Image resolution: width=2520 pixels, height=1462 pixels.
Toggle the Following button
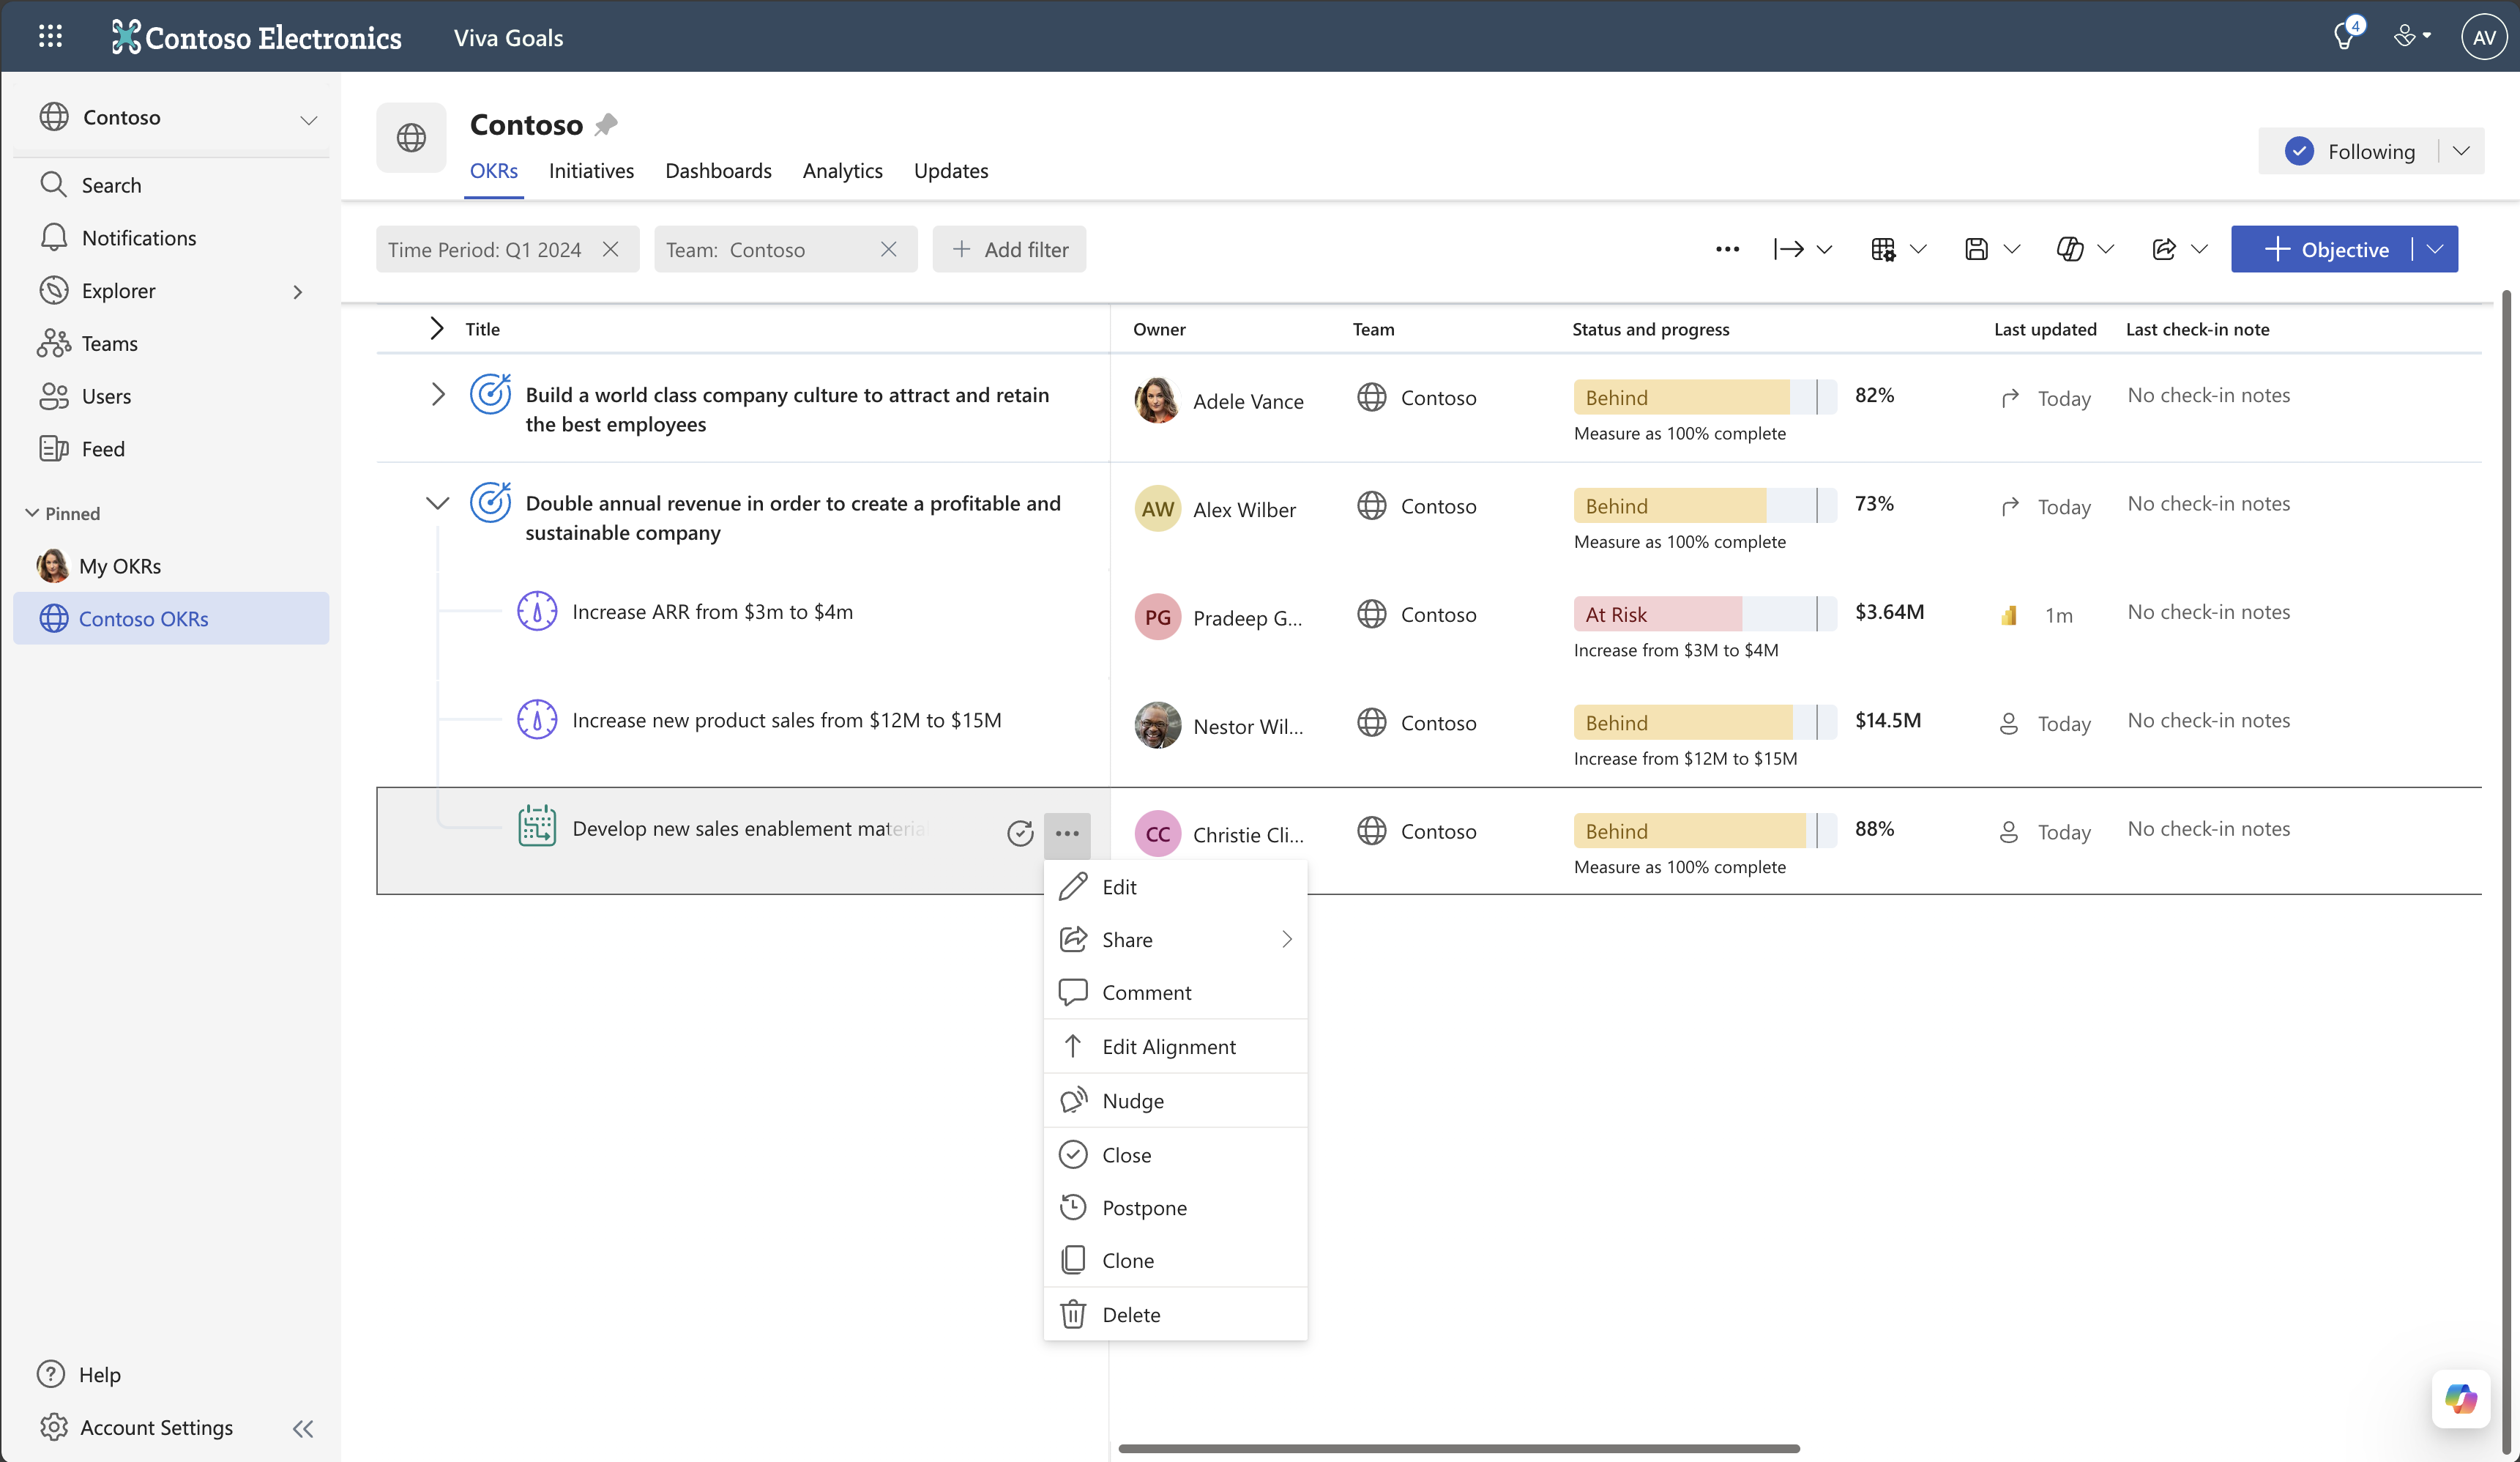(x=2350, y=151)
